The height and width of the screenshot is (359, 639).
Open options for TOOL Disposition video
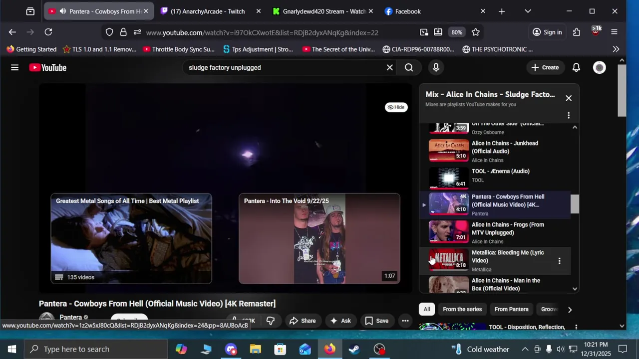click(x=576, y=328)
